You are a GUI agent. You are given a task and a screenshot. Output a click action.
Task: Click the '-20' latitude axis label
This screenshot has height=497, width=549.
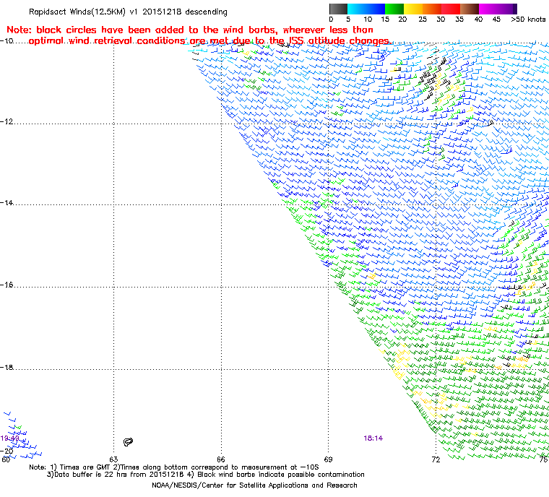coord(7,451)
